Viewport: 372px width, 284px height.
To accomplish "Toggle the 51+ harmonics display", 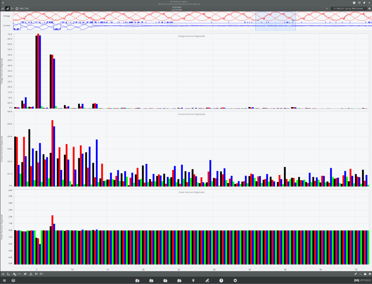I will (x=20, y=274).
